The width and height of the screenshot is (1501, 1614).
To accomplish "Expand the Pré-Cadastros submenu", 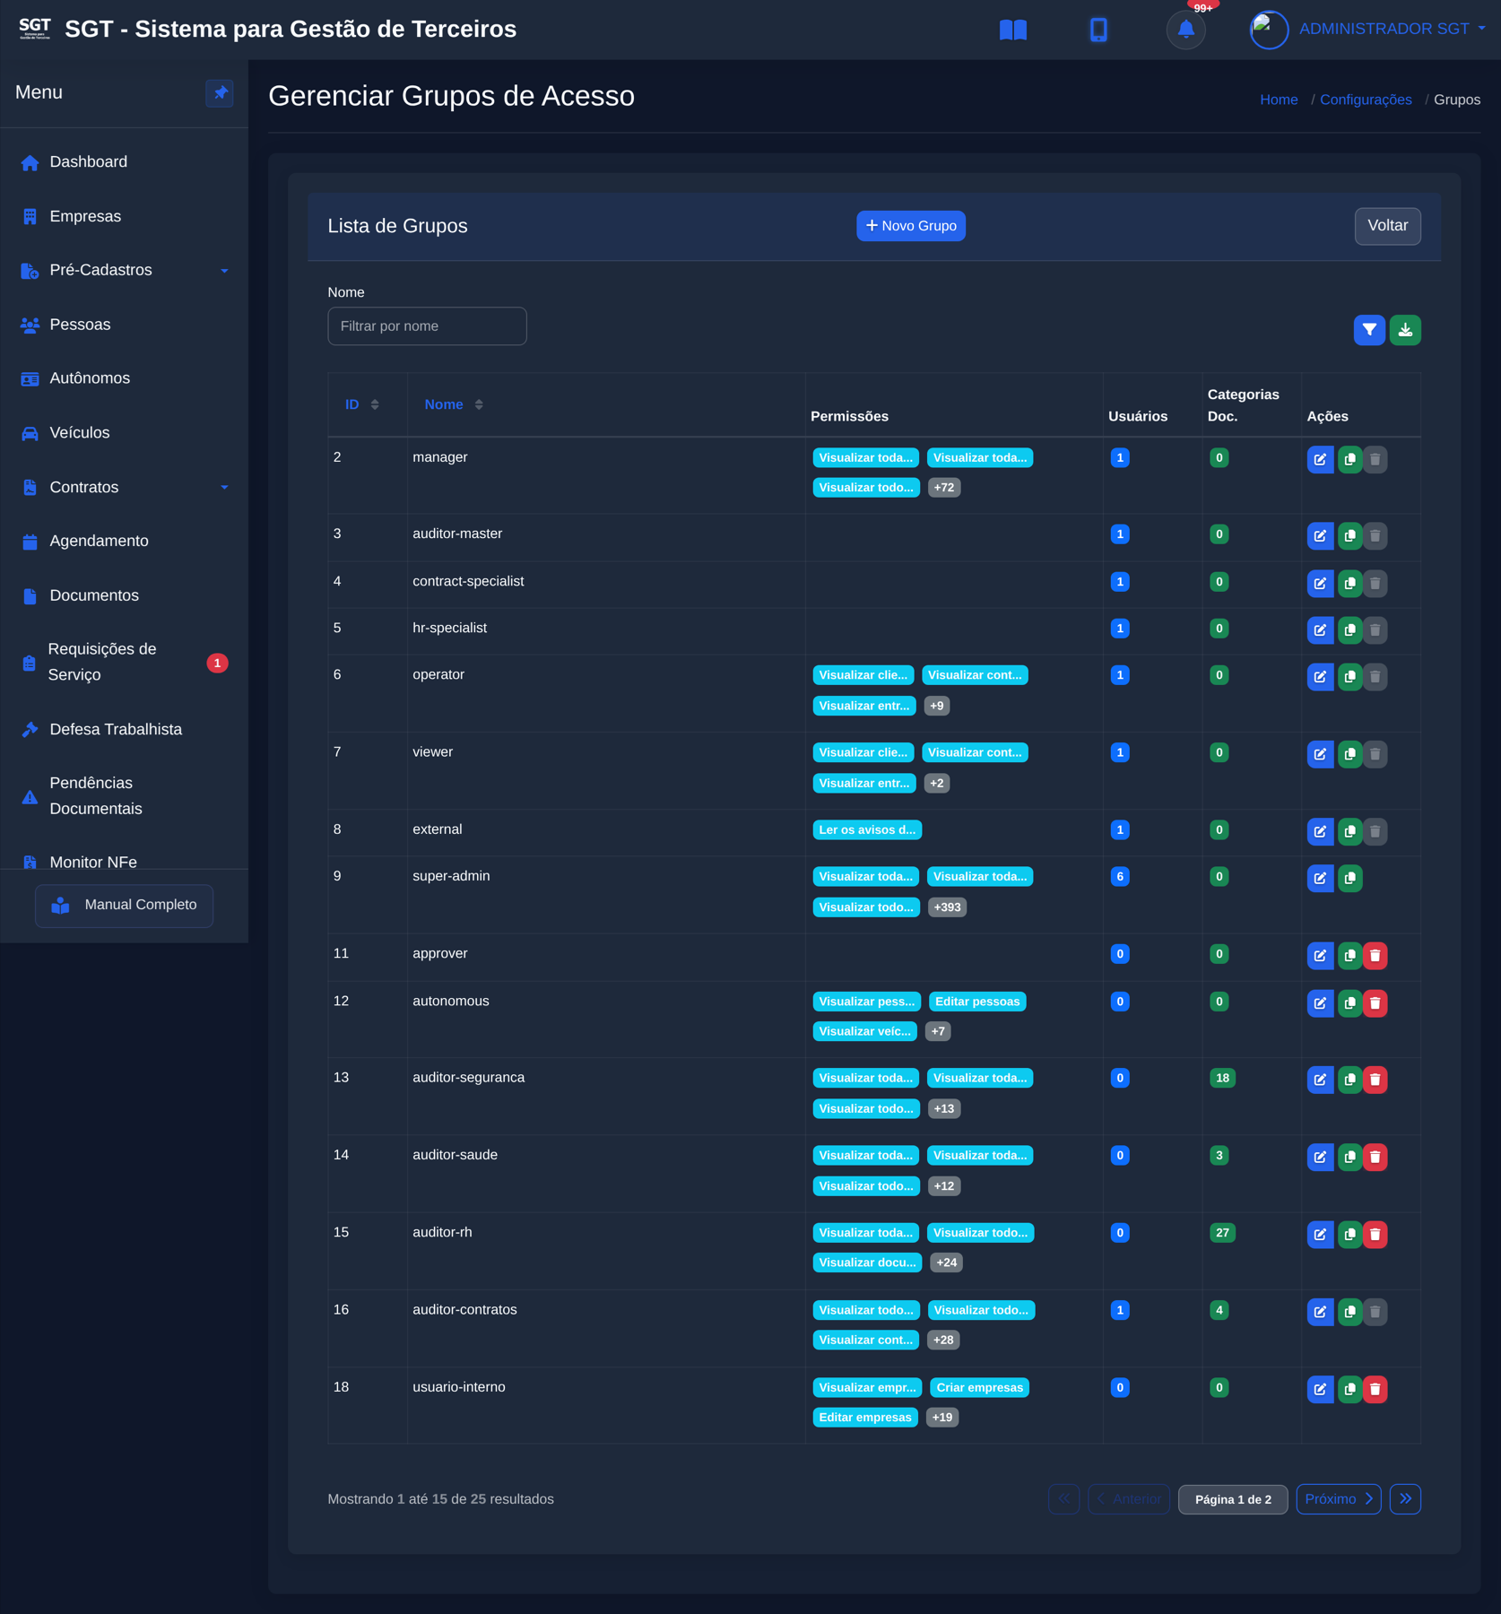I will point(124,271).
